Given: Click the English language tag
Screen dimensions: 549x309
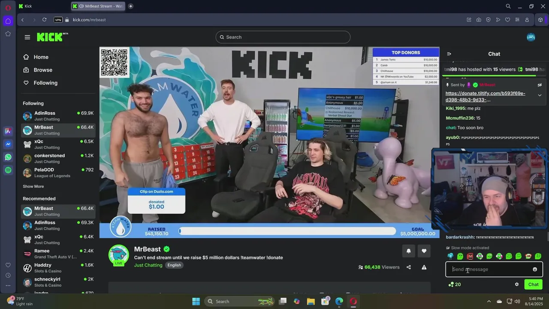Looking at the screenshot, I should (x=174, y=265).
